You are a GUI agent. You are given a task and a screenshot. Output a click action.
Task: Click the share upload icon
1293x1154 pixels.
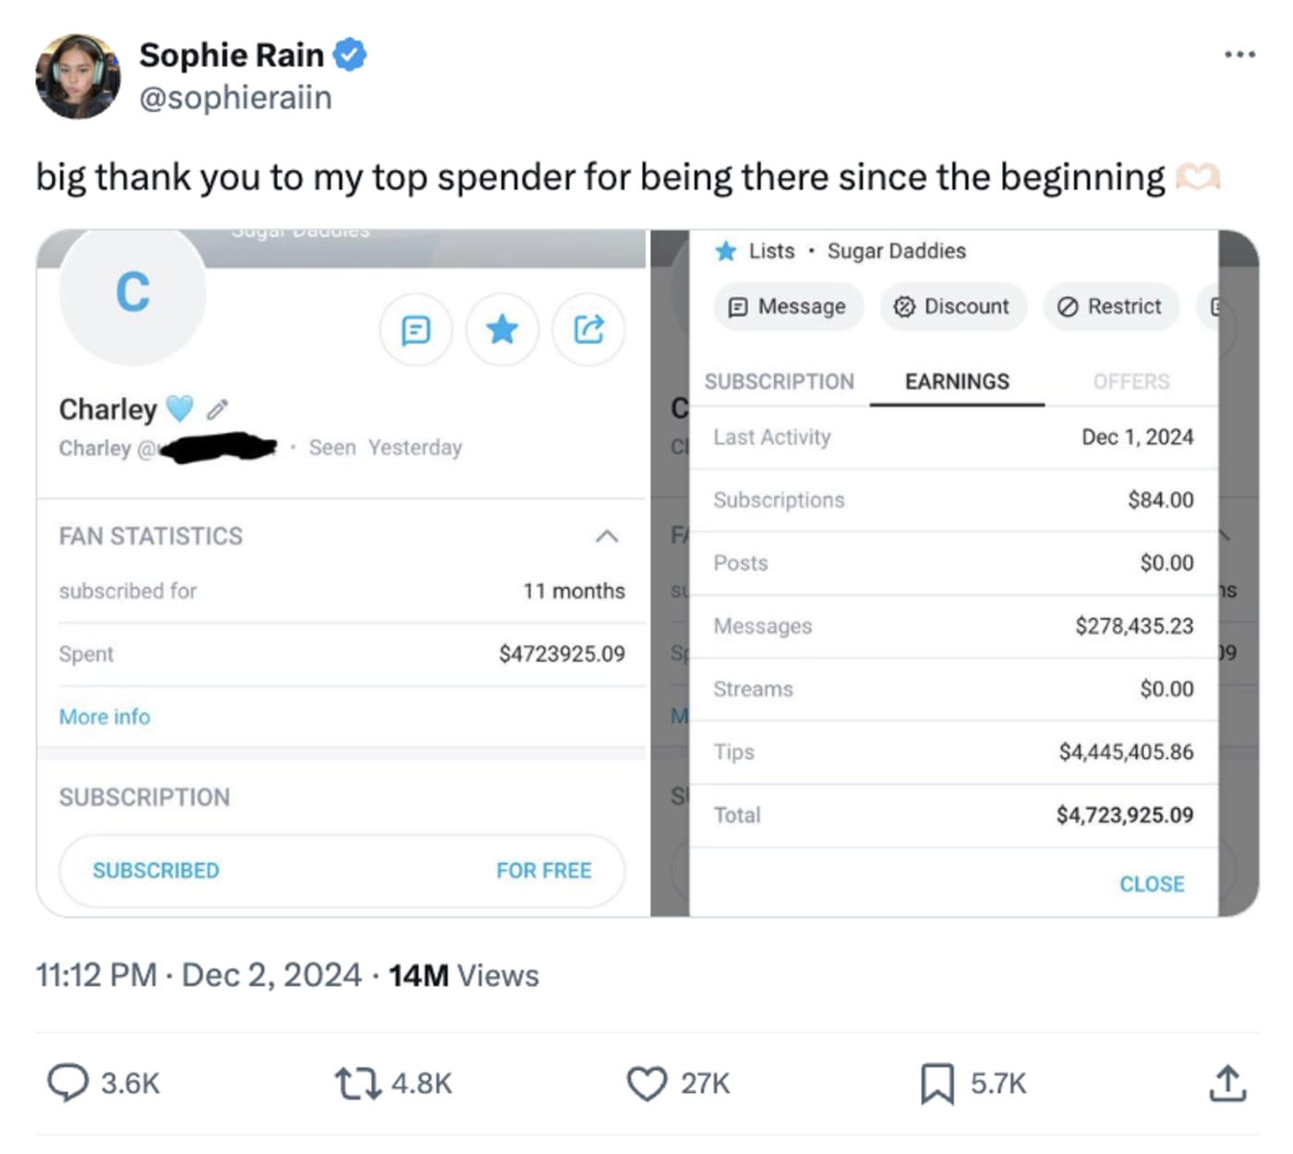click(x=1227, y=1083)
